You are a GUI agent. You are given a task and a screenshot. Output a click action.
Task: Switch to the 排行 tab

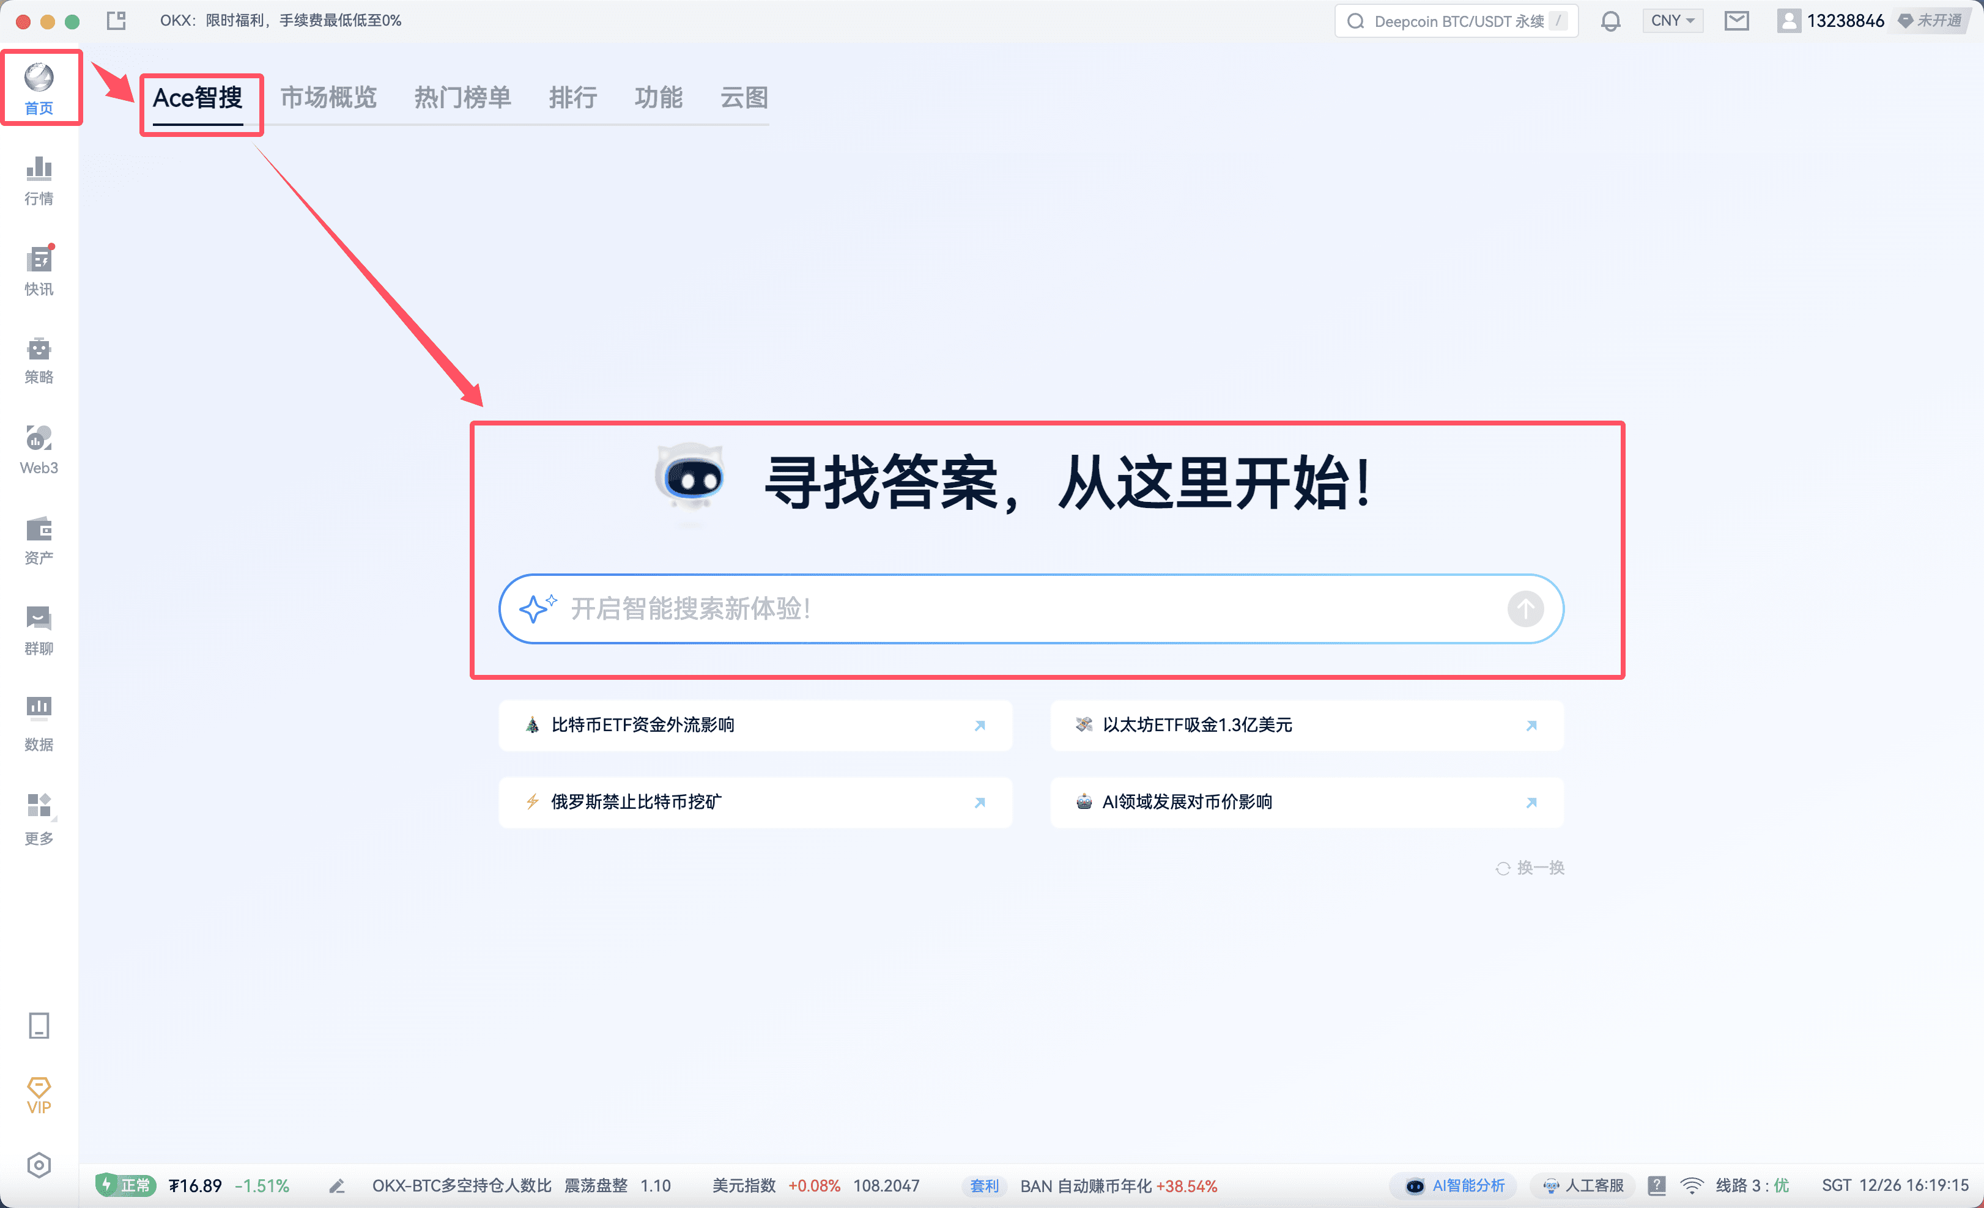(573, 98)
